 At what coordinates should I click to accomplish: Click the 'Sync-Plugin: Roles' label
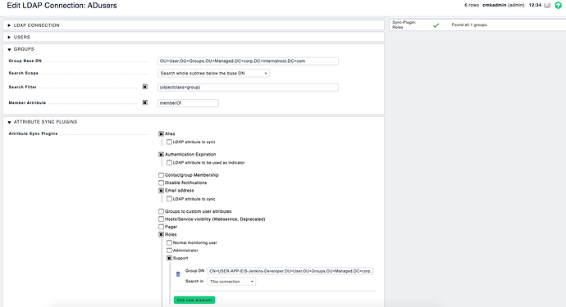404,25
